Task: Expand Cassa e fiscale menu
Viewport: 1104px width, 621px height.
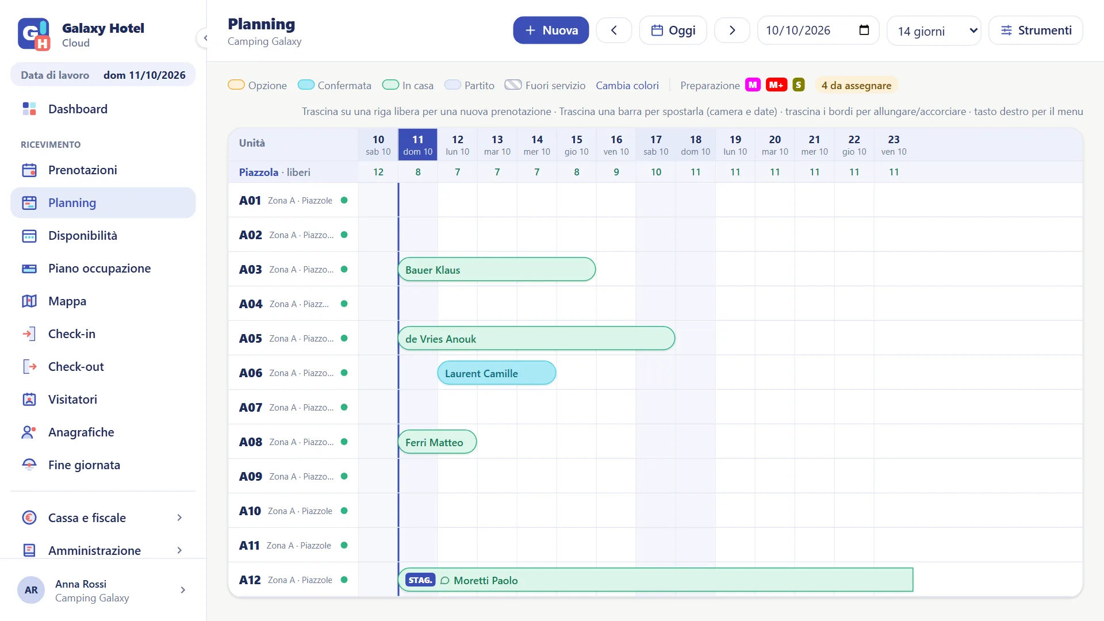Action: [103, 517]
